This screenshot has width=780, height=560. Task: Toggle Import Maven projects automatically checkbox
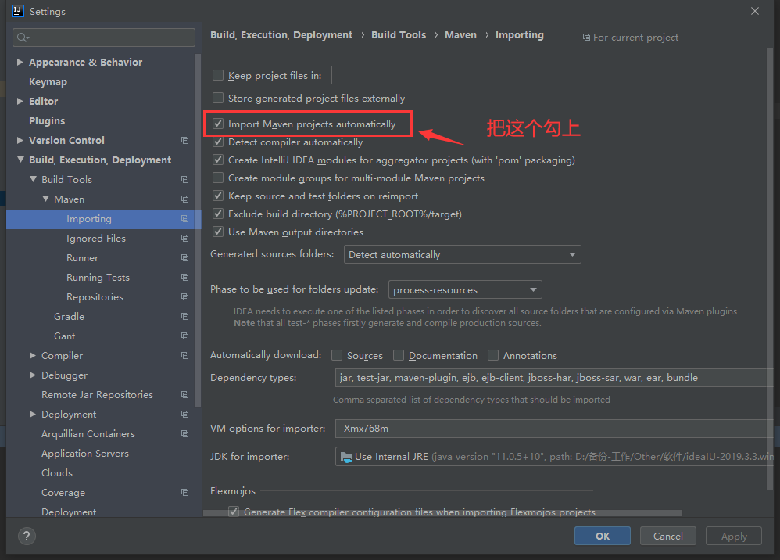(x=218, y=124)
